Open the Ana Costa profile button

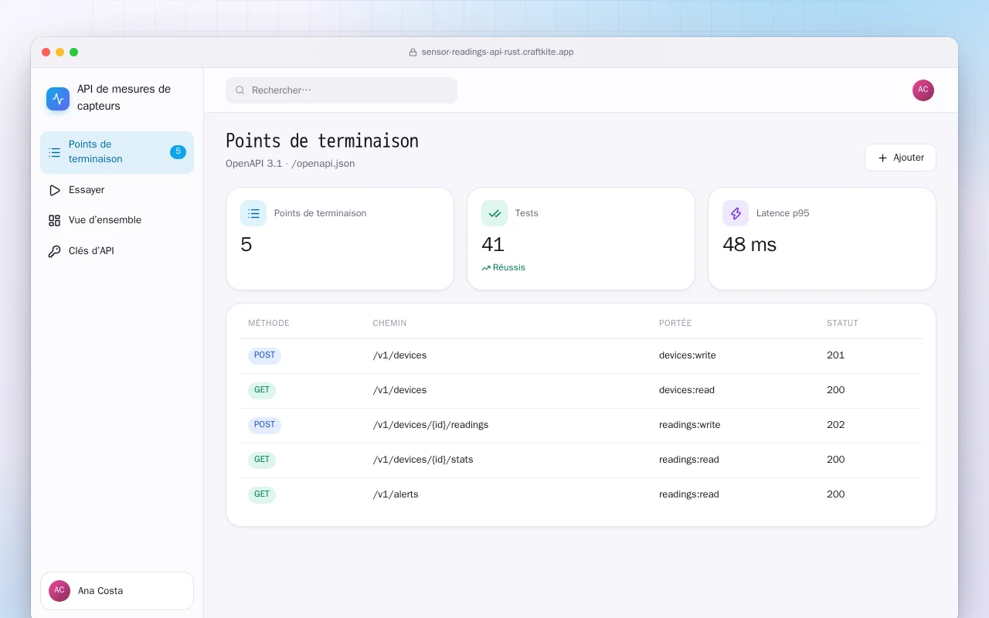117,591
